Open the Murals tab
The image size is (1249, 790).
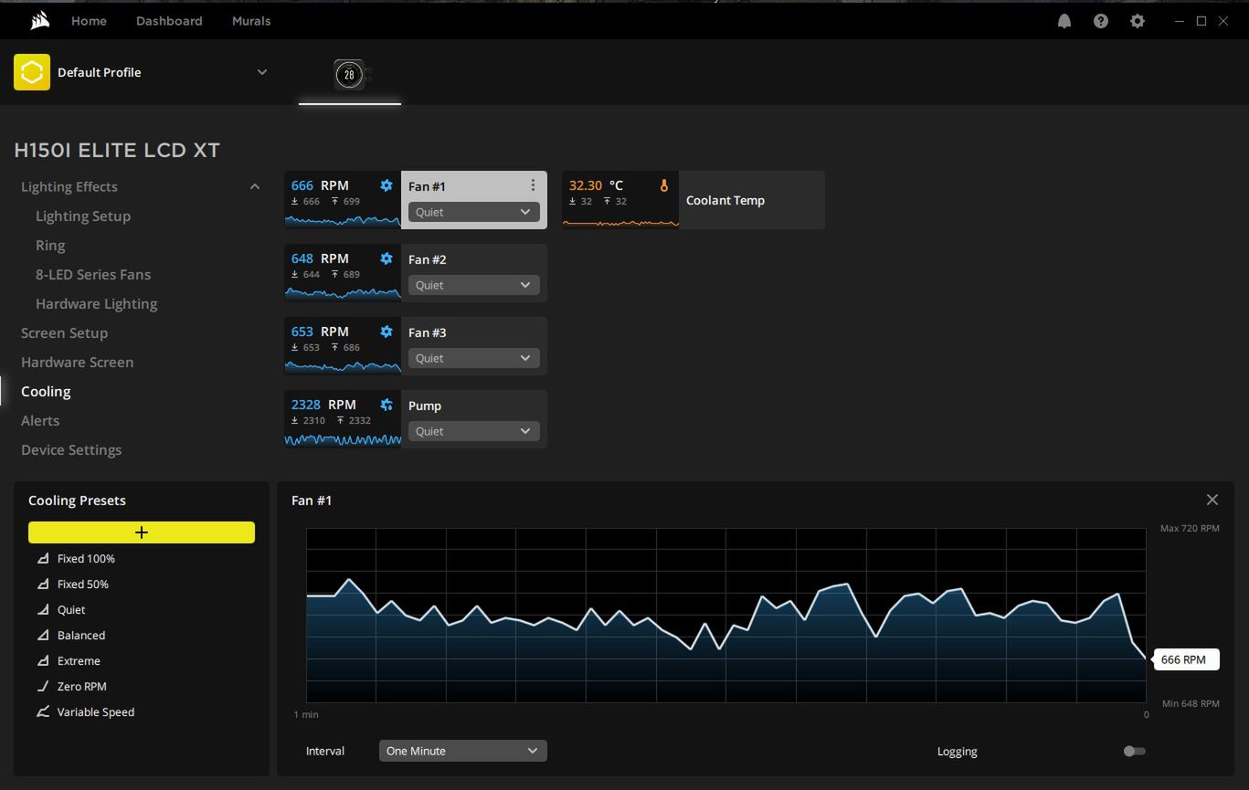click(x=251, y=21)
